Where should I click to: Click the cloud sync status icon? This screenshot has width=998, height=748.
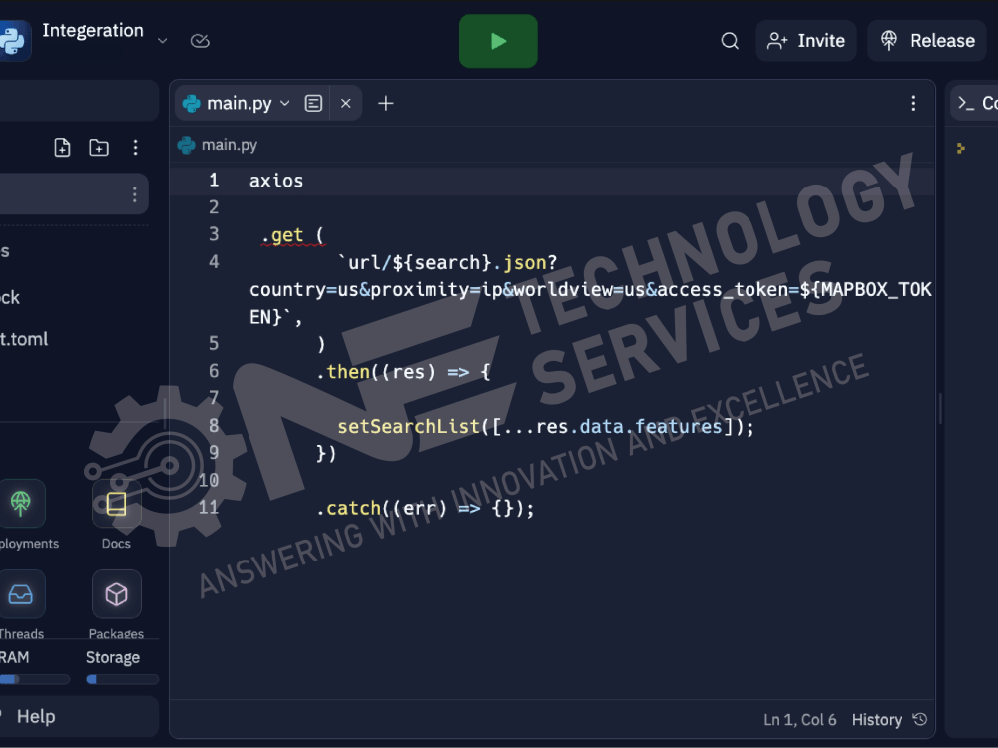point(200,41)
